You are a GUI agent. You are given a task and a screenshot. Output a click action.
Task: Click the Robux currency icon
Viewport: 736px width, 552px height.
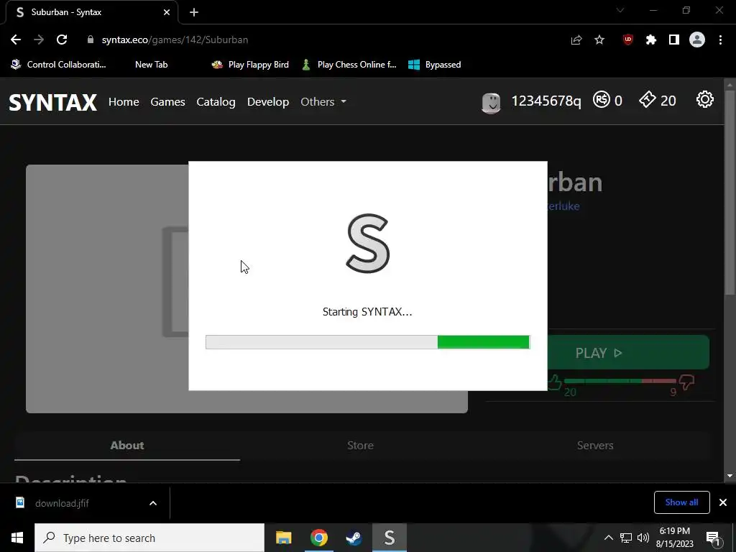click(602, 99)
